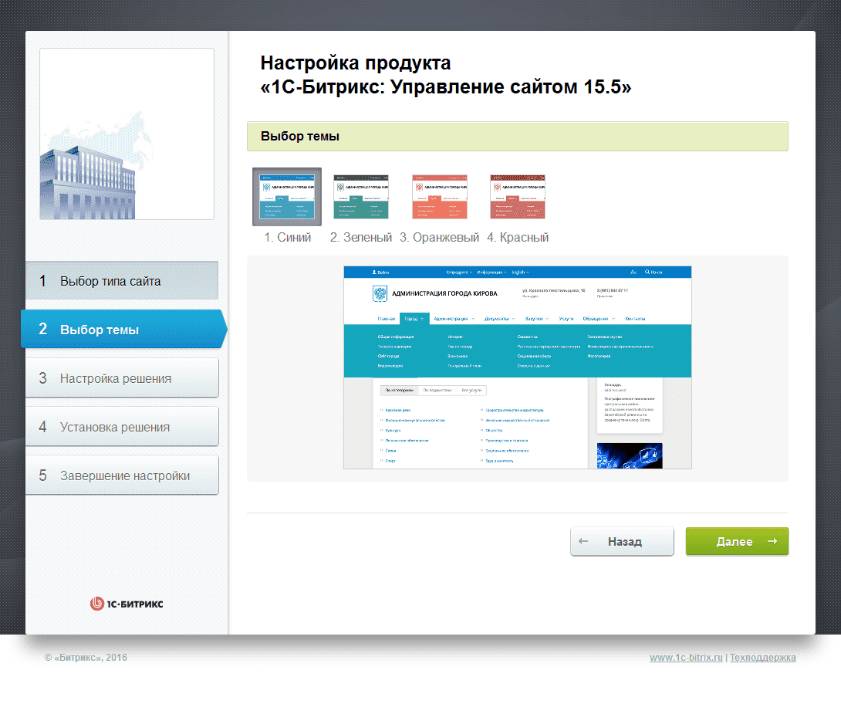Open the www.1c-bitrix.ru link
Image resolution: width=841 pixels, height=704 pixels.
[686, 658]
